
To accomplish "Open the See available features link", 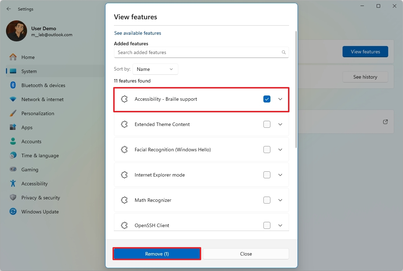I will pyautogui.click(x=137, y=33).
